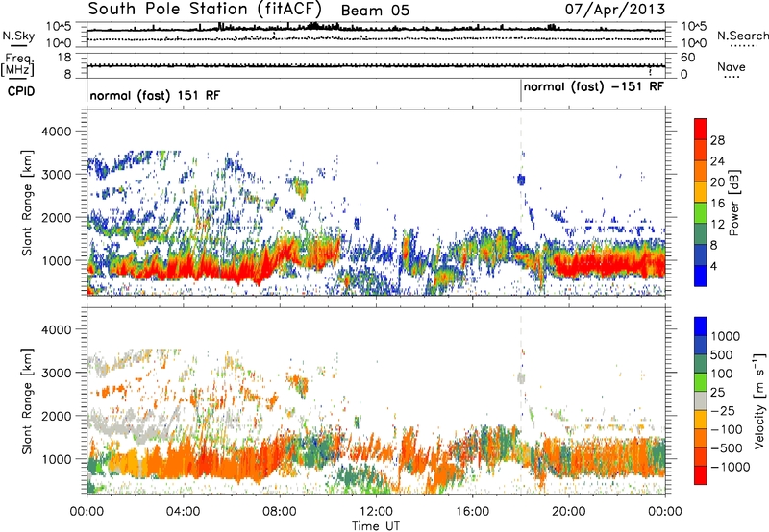Pick the teal Power segment between 8 and 12
This screenshot has width=769, height=532.
point(701,234)
